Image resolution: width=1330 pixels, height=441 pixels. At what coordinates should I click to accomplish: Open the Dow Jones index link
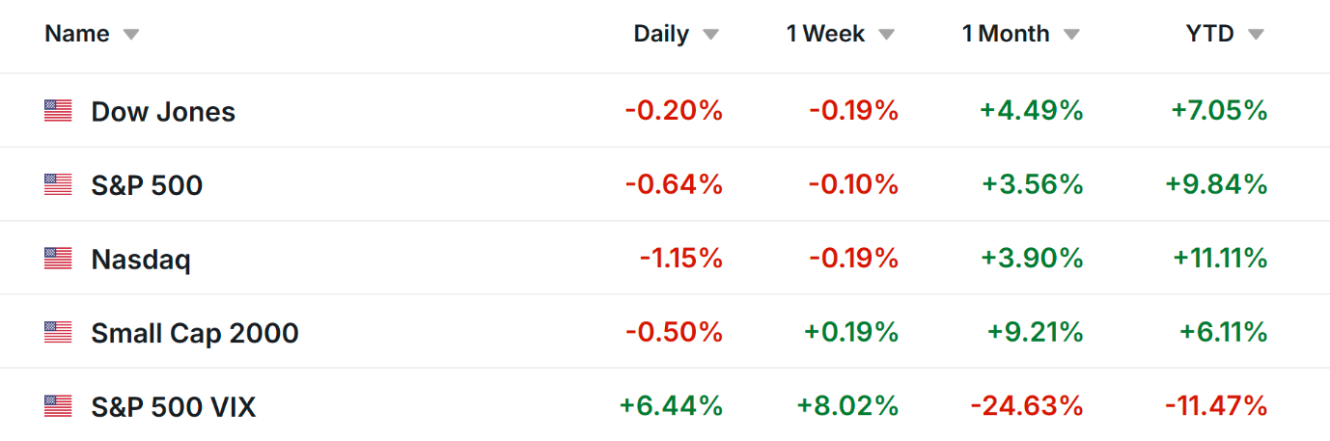pyautogui.click(x=163, y=111)
